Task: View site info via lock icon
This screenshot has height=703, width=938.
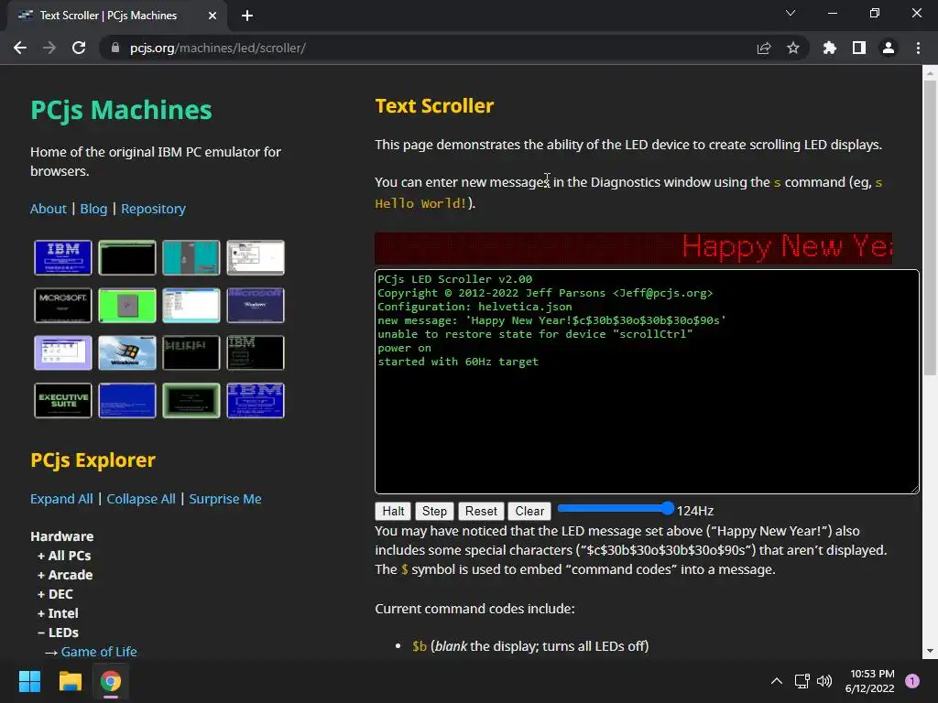Action: coord(115,48)
